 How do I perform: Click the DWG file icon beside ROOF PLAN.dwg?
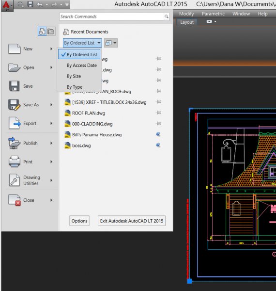[67, 113]
